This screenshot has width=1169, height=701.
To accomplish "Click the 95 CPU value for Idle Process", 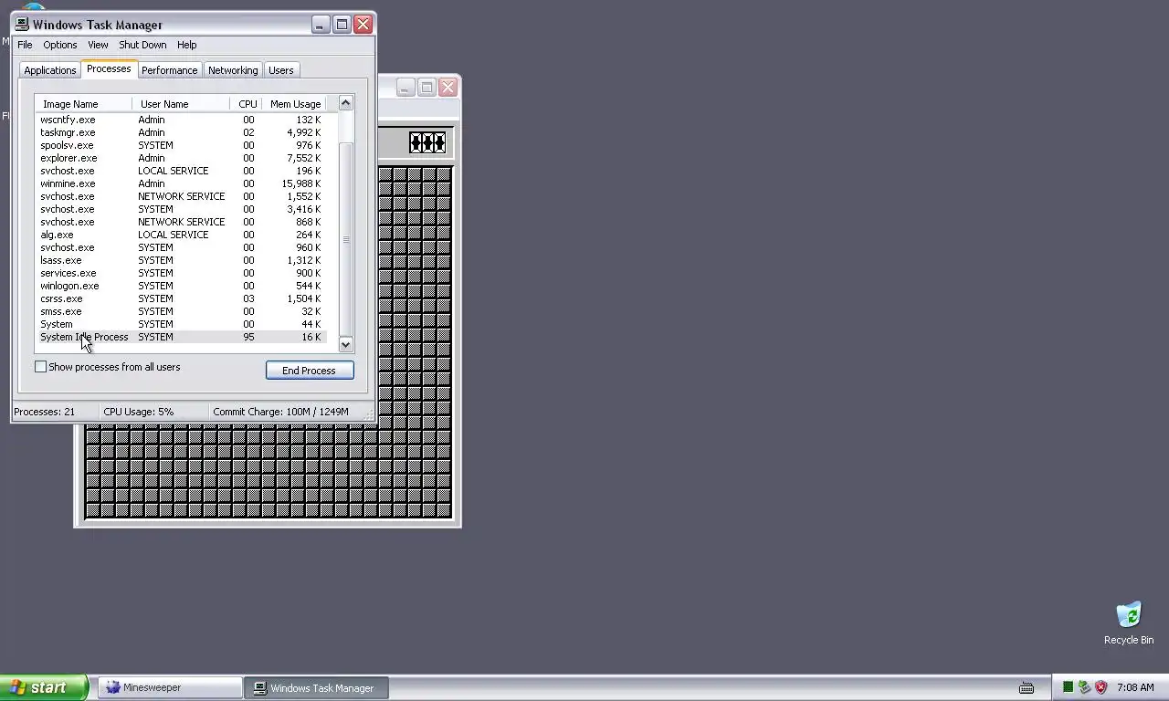I will click(x=248, y=337).
